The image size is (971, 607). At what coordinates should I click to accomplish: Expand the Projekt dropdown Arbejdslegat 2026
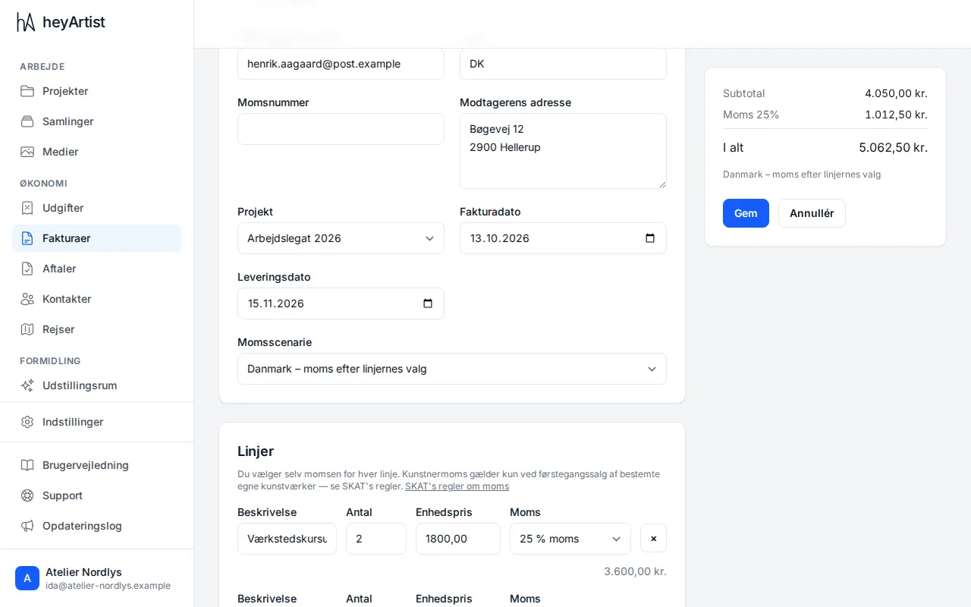[341, 238]
